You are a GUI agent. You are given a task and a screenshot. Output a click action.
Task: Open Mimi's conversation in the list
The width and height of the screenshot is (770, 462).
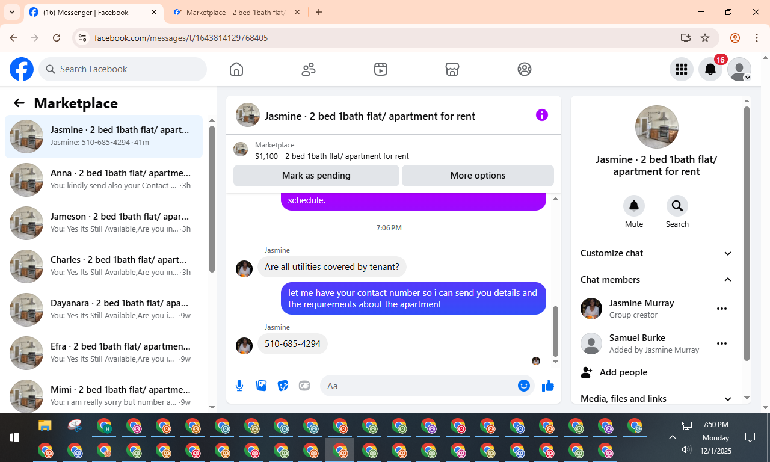point(103,396)
